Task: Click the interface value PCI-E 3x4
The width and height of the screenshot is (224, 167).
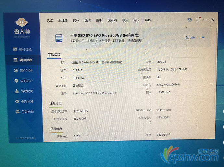Action: coord(79,78)
